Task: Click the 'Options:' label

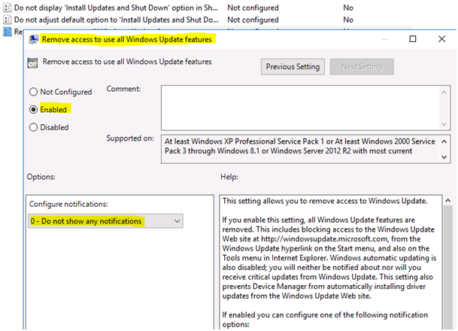Action: tap(41, 177)
